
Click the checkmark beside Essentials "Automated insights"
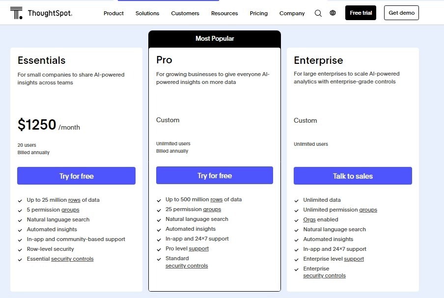pyautogui.click(x=20, y=229)
